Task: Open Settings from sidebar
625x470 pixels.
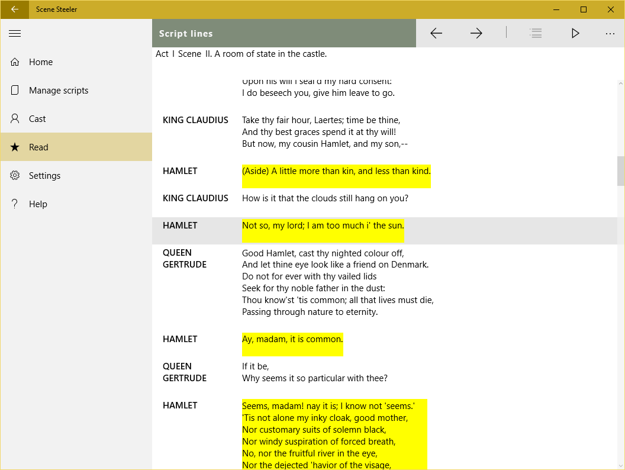Action: 76,175
